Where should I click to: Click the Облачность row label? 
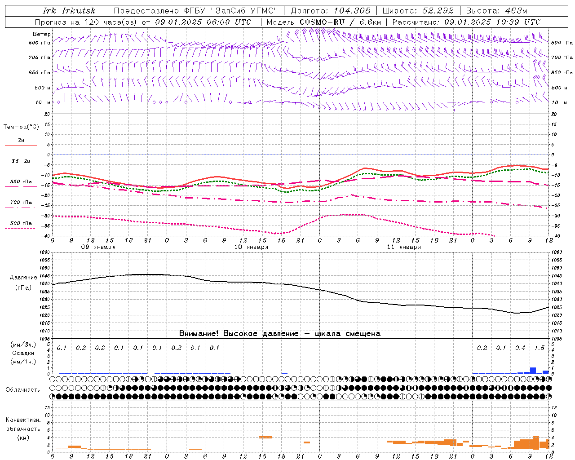[23, 389]
